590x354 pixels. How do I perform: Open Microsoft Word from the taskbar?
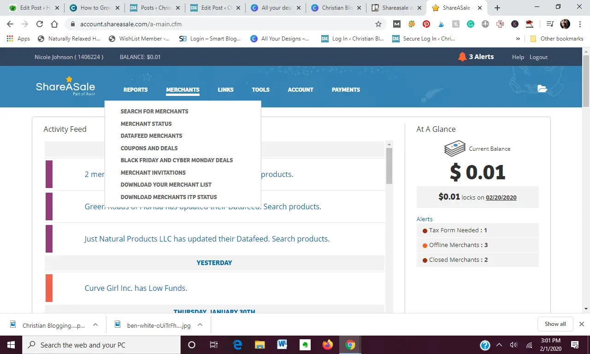coord(283,345)
